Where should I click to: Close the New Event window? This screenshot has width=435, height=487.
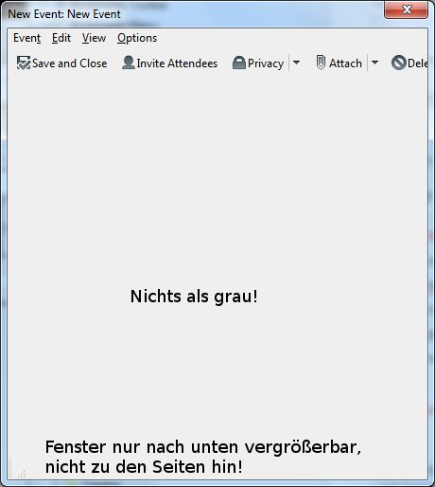406,9
